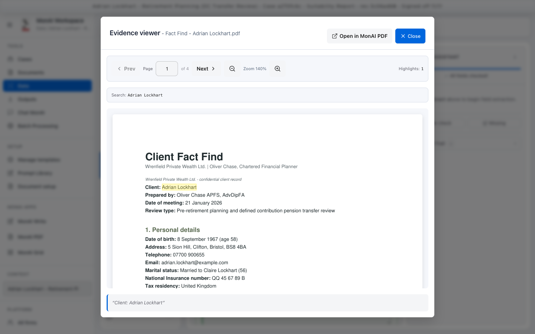535x334 pixels.
Task: Click the address 5 Sion Hill, Clifton line
Action: pyautogui.click(x=196, y=247)
